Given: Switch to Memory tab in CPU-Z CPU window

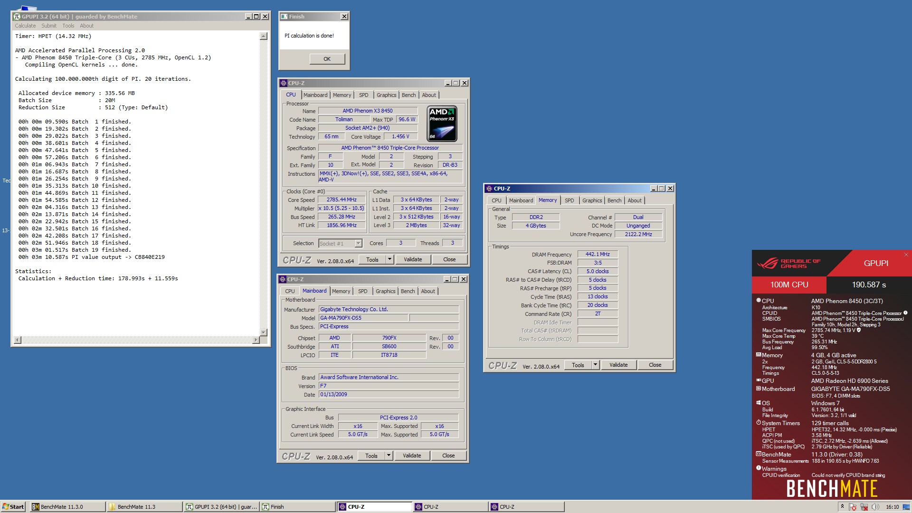Looking at the screenshot, I should point(342,95).
